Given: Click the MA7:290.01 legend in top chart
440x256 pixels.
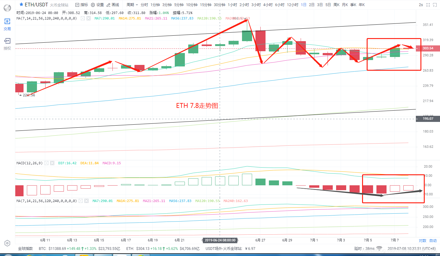Looking at the screenshot, I should [x=105, y=18].
